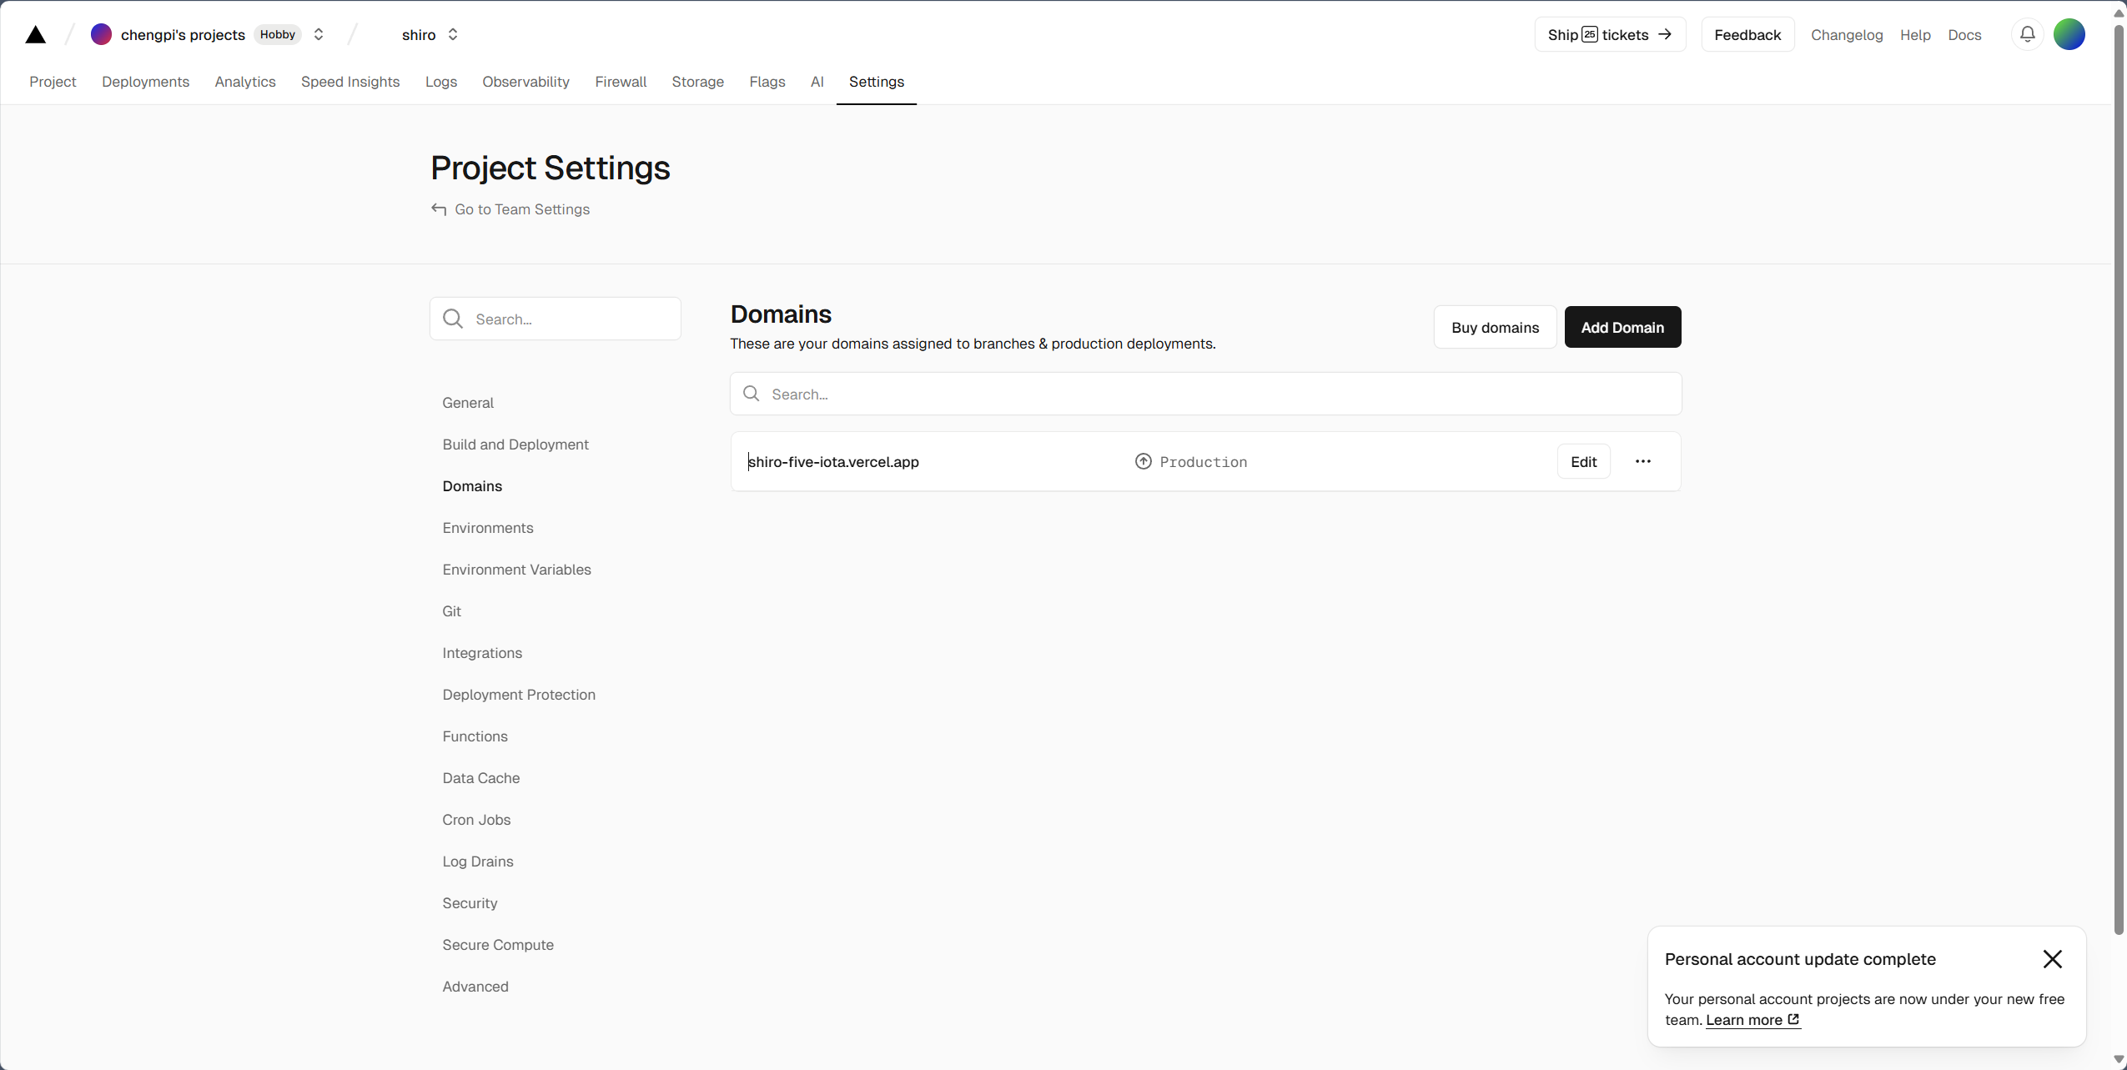Open the Docs link
The width and height of the screenshot is (2127, 1070).
coord(1964,35)
